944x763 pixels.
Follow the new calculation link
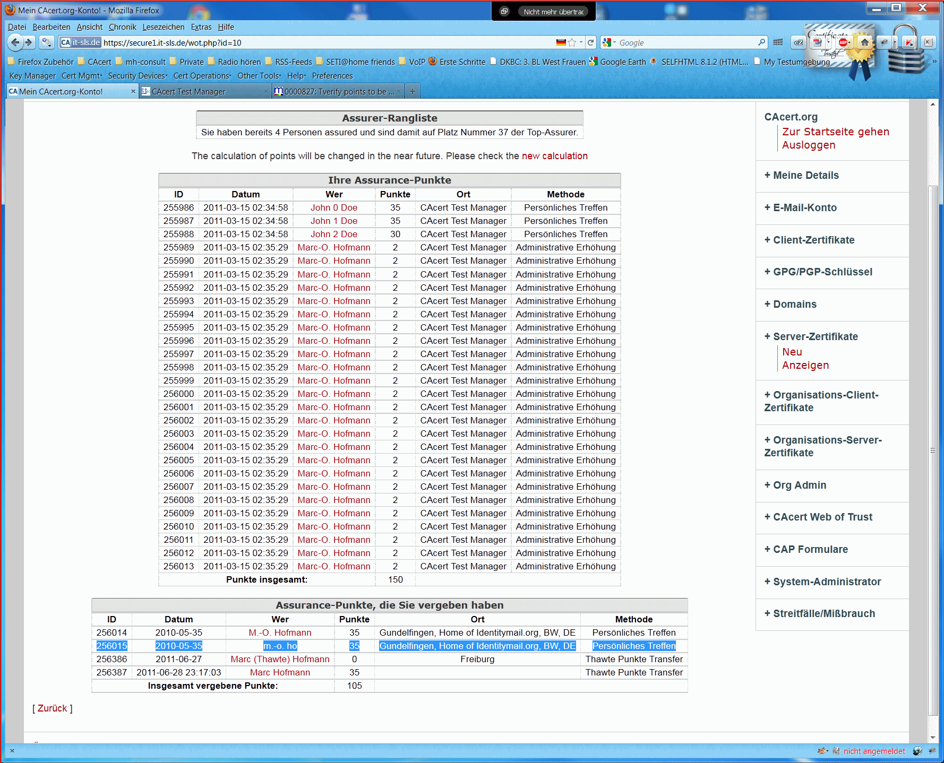554,156
